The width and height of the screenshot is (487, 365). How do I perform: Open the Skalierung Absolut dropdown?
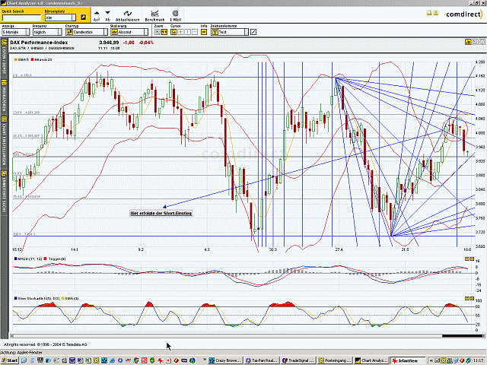pyautogui.click(x=129, y=32)
